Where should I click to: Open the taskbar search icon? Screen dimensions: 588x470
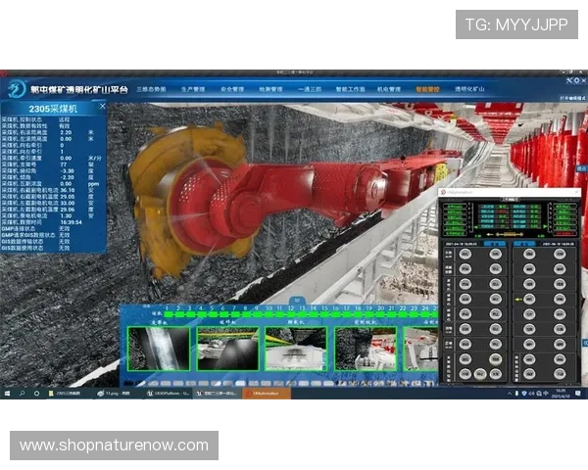coord(22,394)
